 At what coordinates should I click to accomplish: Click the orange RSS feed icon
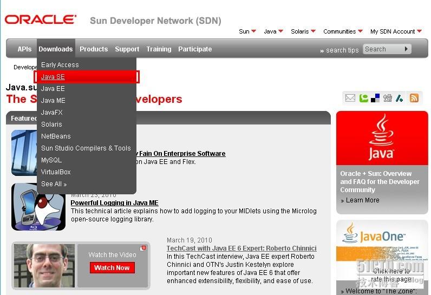click(414, 98)
